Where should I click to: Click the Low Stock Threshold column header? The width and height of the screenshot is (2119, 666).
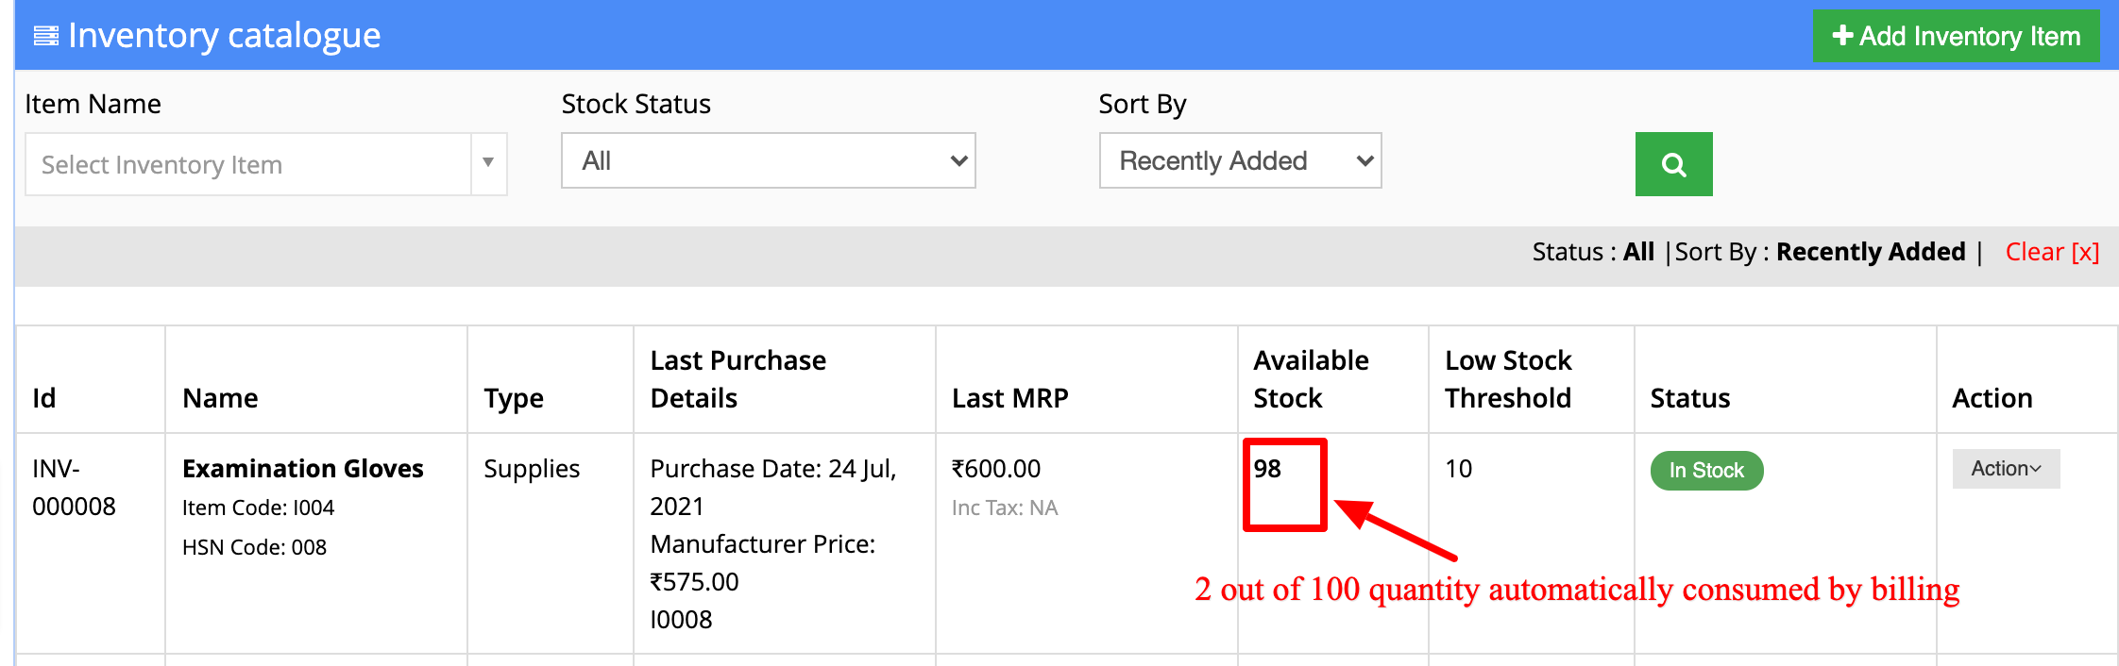pos(1508,379)
